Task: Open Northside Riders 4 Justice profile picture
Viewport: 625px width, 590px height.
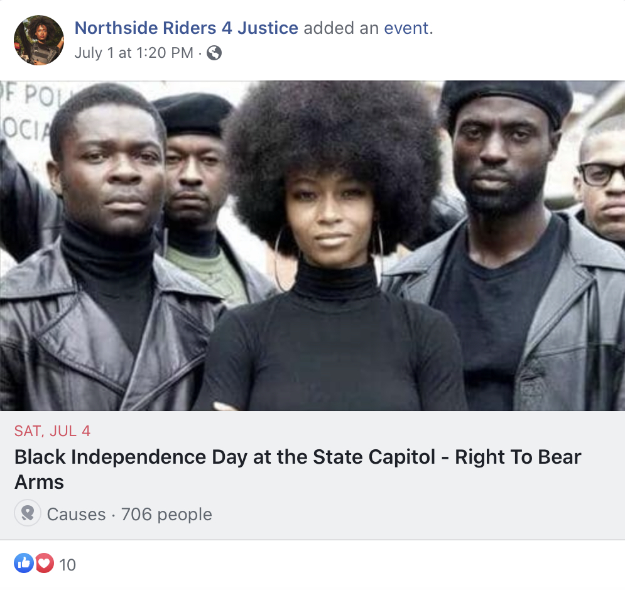Action: (x=39, y=40)
